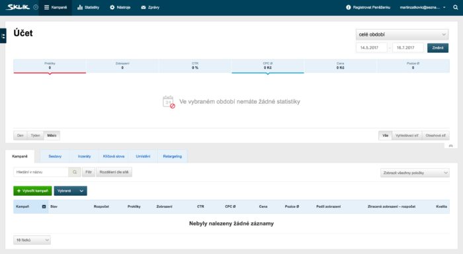Open the Nástroje menu
463x254 pixels.
tap(120, 7)
